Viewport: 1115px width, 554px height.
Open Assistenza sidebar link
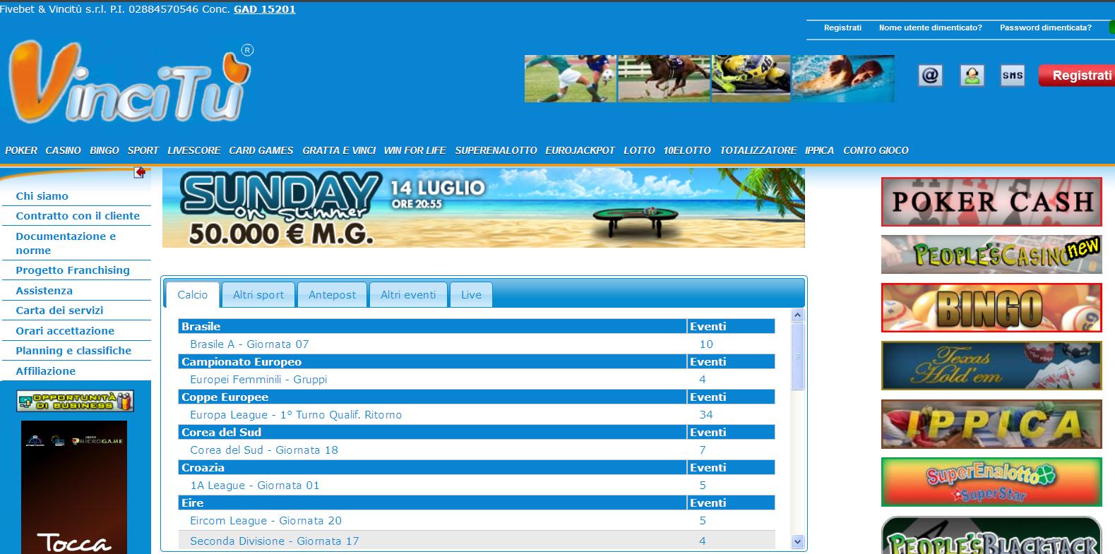click(x=44, y=291)
